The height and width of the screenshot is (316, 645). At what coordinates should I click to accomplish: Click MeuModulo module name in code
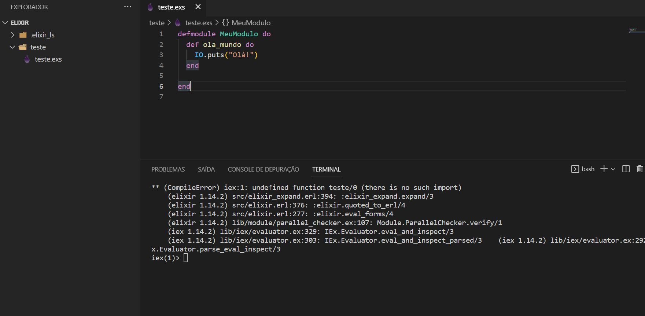[x=239, y=34]
